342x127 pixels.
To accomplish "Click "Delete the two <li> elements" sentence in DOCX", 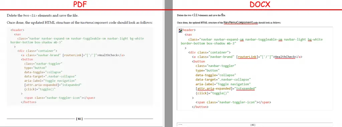I will [x=201, y=15].
